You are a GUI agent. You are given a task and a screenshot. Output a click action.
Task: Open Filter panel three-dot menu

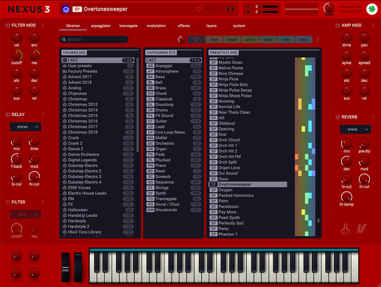pyautogui.click(x=43, y=202)
